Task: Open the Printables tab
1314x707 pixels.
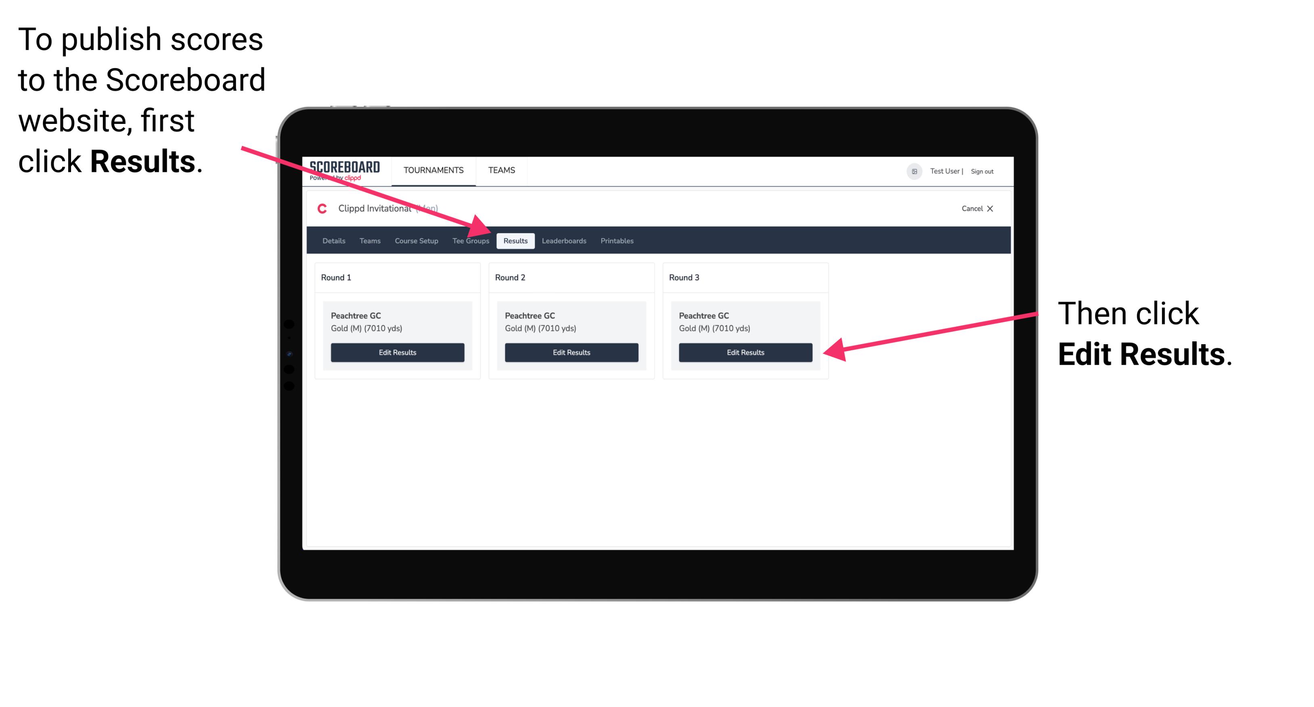Action: click(616, 241)
